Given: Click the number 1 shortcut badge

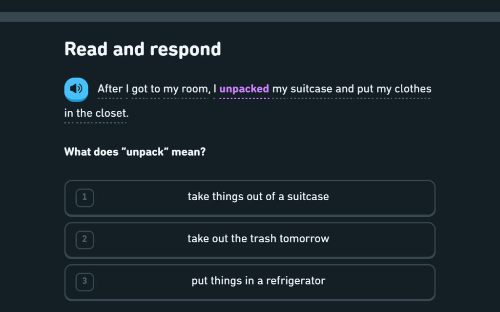Looking at the screenshot, I should click(84, 197).
